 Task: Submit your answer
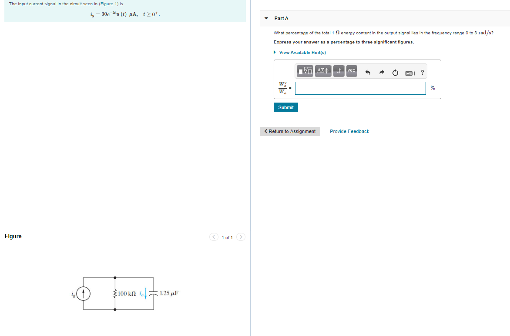285,107
